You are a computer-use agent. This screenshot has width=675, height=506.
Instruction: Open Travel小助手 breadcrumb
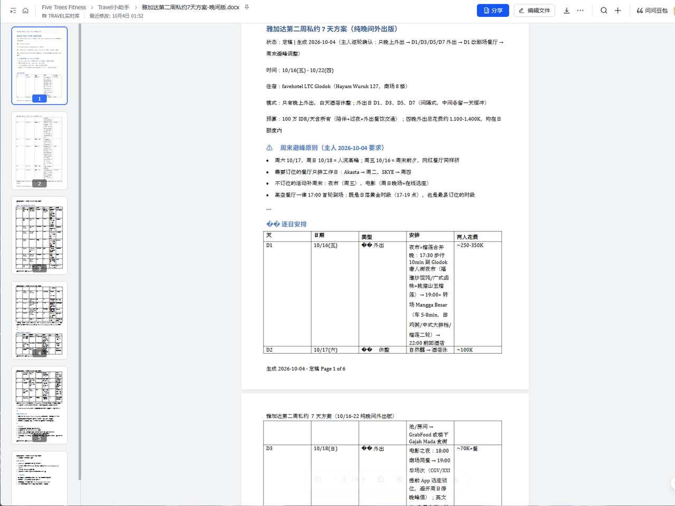113,7
